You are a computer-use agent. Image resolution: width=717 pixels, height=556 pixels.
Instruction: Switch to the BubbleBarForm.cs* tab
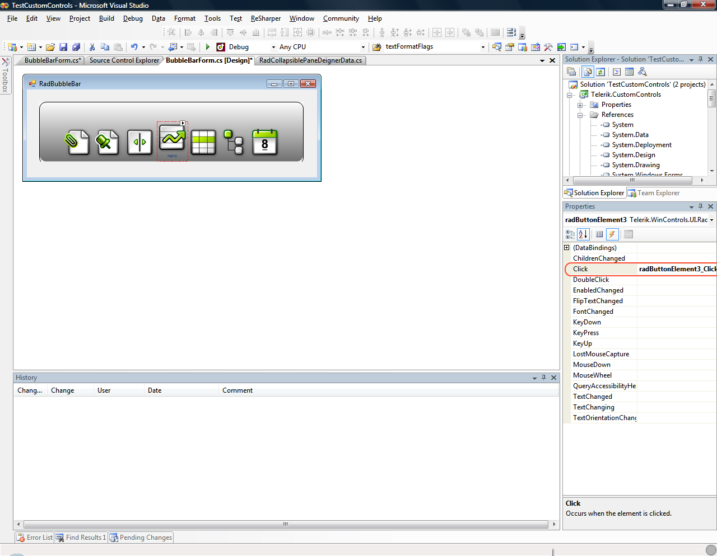53,60
